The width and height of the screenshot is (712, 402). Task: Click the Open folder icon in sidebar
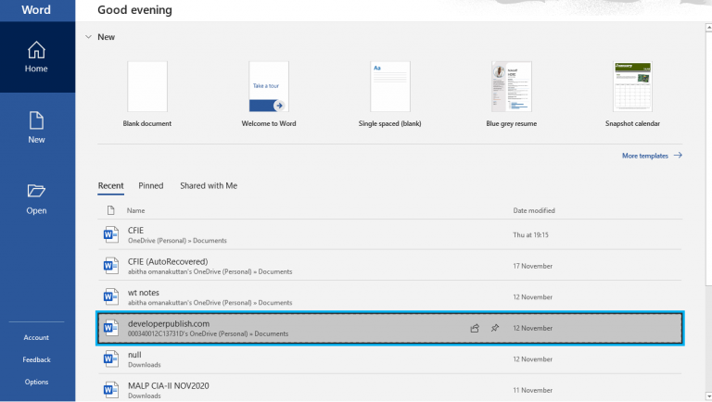[x=36, y=191]
